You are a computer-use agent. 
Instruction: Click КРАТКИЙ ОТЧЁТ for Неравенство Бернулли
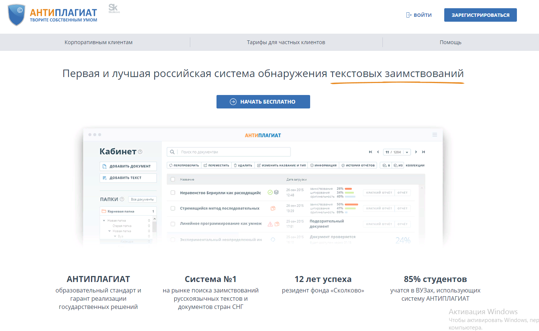tap(379, 193)
